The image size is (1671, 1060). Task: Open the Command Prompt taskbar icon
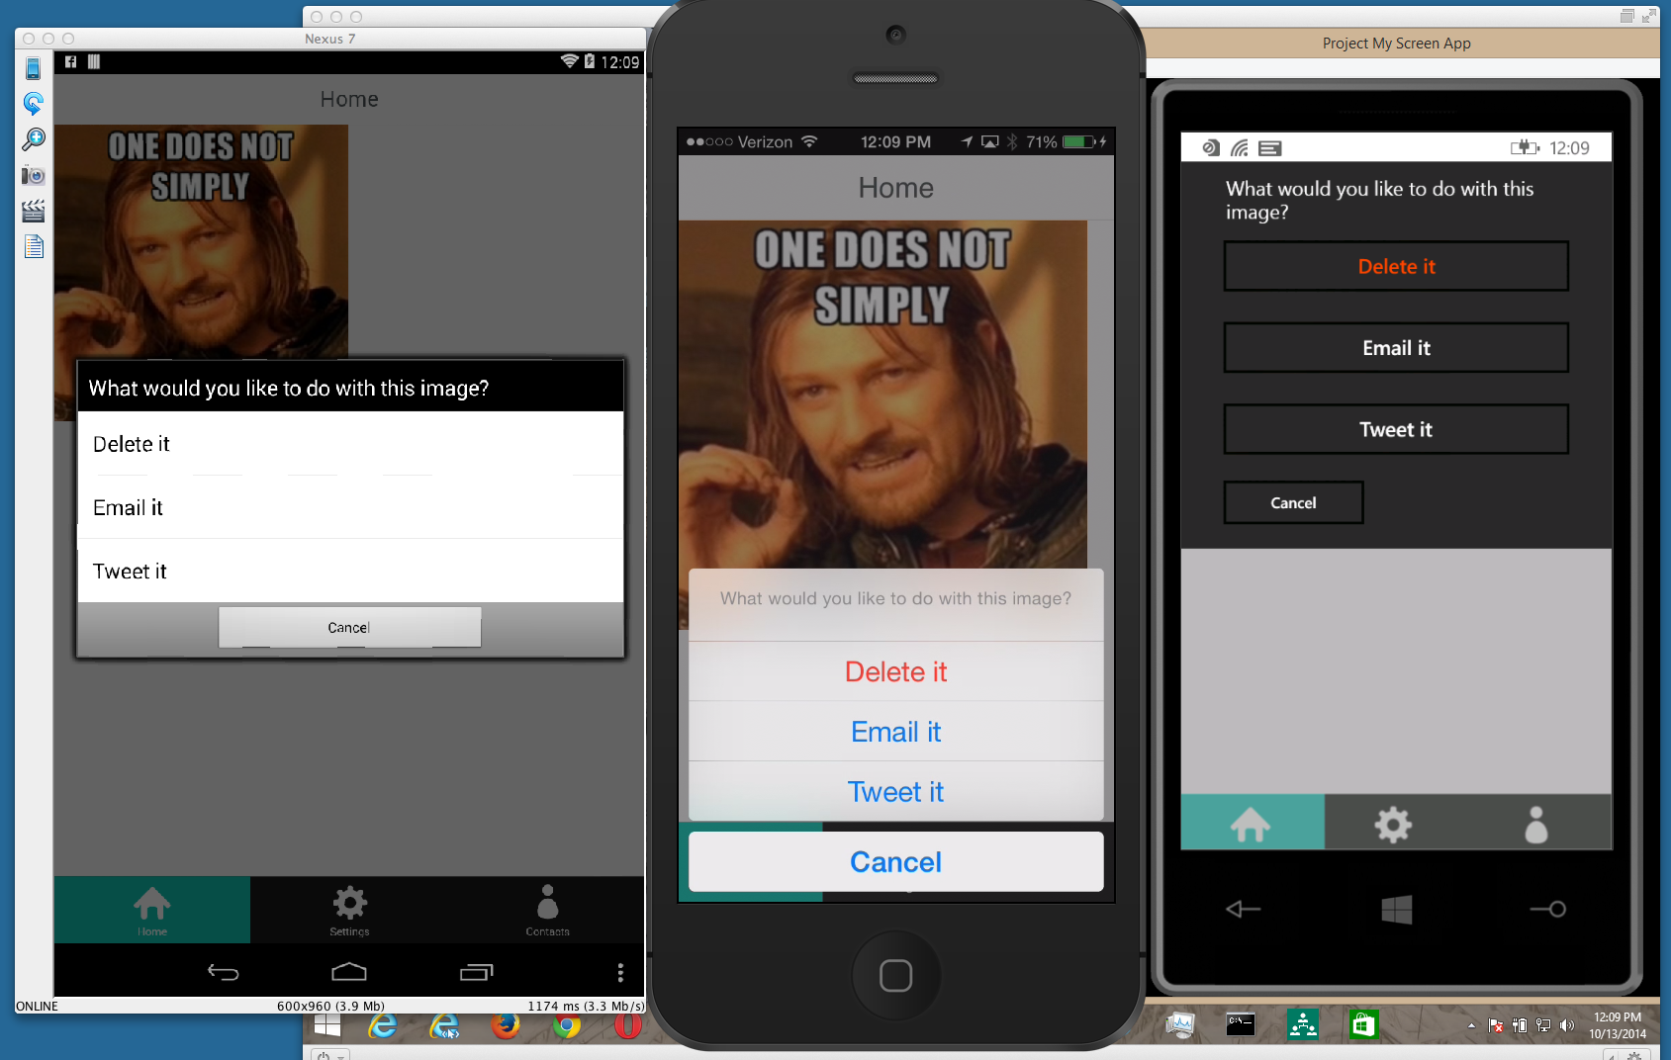1241,1024
